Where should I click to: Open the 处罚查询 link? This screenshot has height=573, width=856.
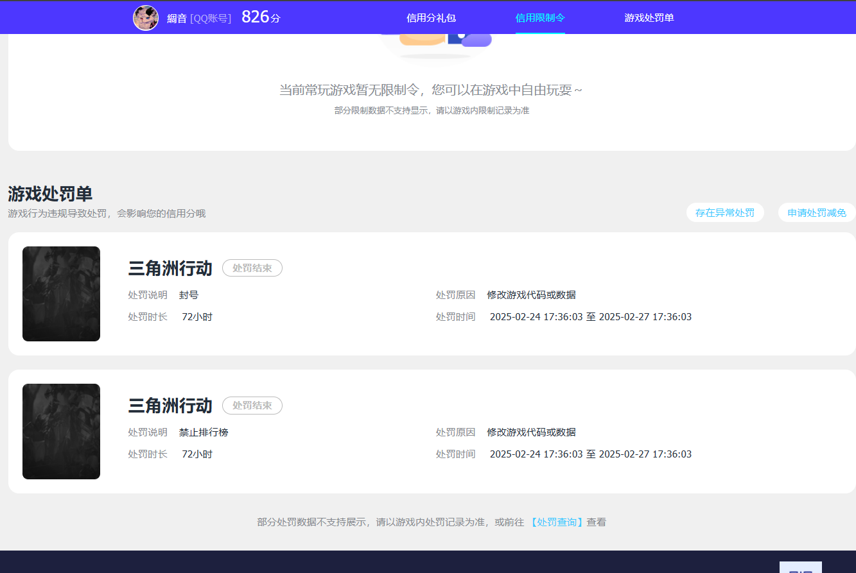[x=556, y=522]
